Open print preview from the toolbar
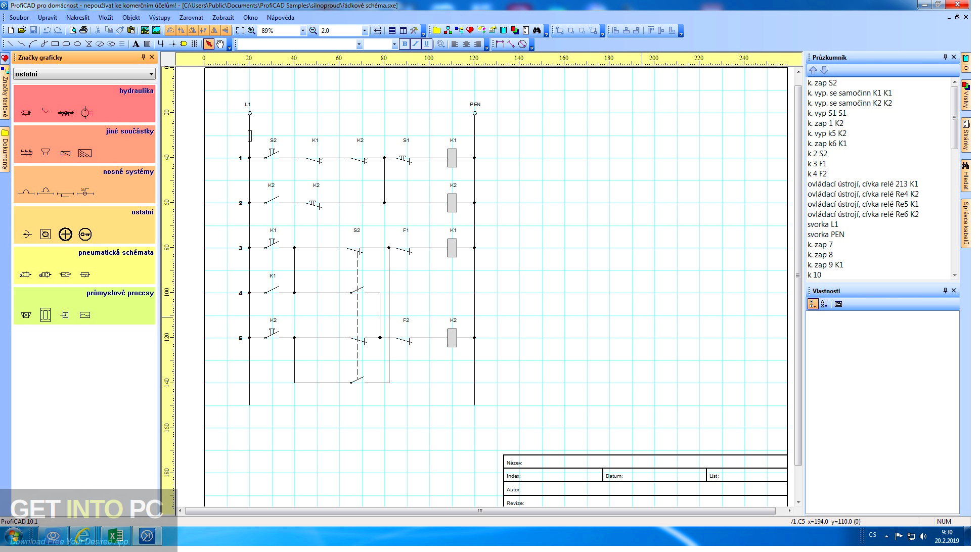 click(x=73, y=30)
